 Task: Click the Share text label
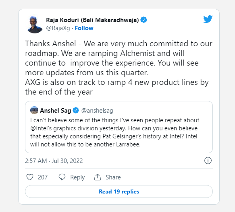pyautogui.click(x=113, y=177)
